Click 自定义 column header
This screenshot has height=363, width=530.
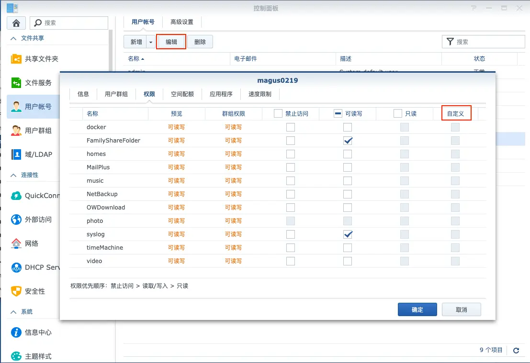(x=456, y=114)
